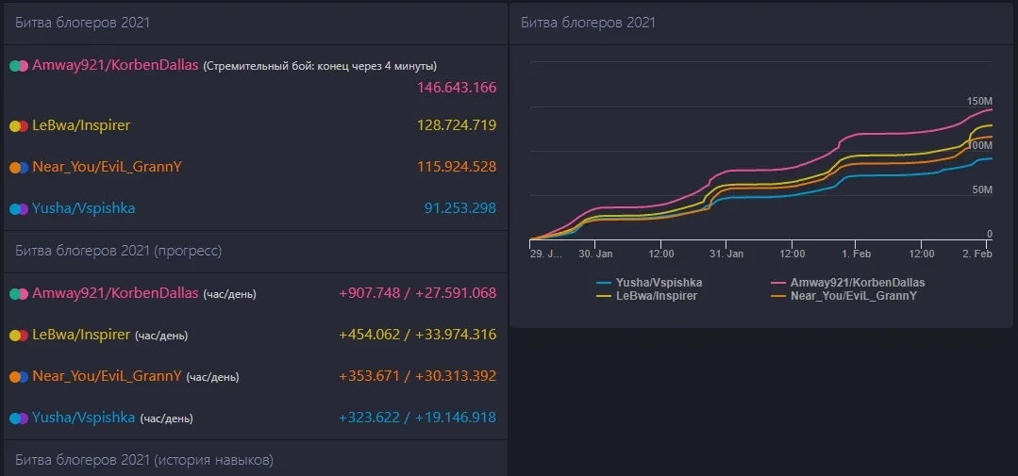Click the +454.062 / +33.974.316 progress value
This screenshot has height=476, width=1018.
tap(417, 335)
